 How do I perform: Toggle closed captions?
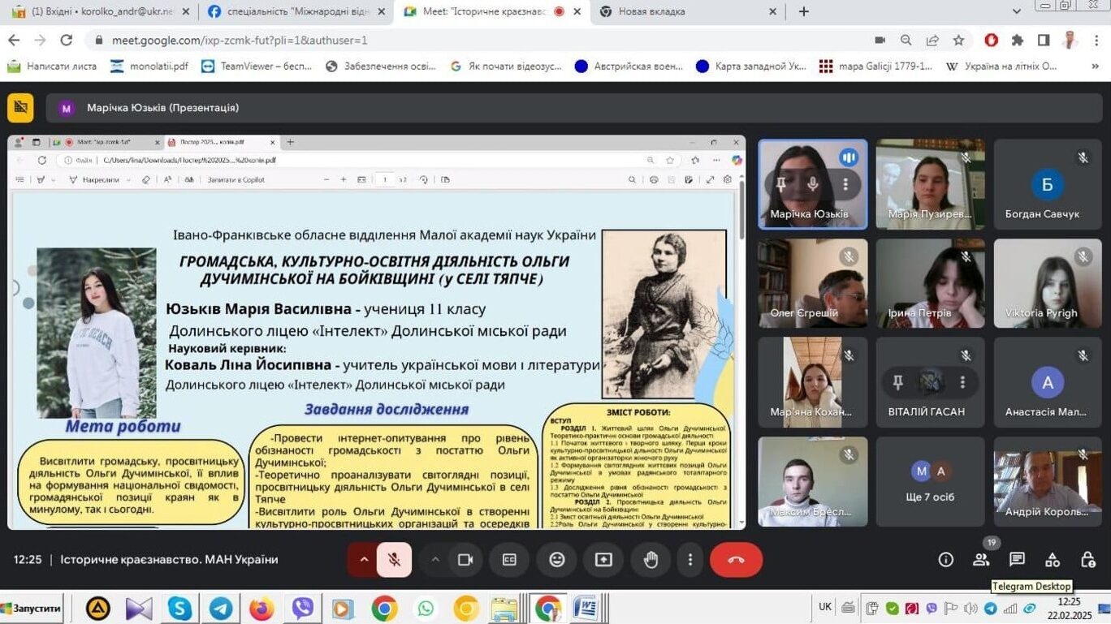tap(509, 560)
